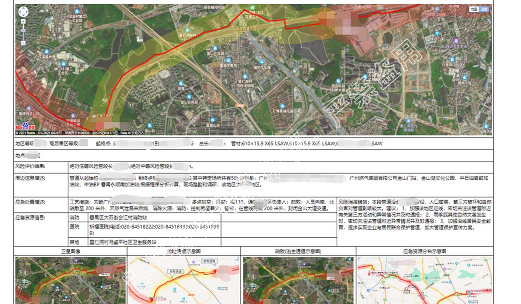
Task: Switch map to 卫星 satellite view
Action: click(x=485, y=9)
